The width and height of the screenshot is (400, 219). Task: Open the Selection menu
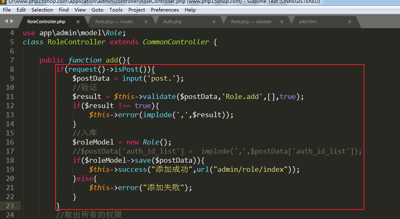tap(42, 10)
